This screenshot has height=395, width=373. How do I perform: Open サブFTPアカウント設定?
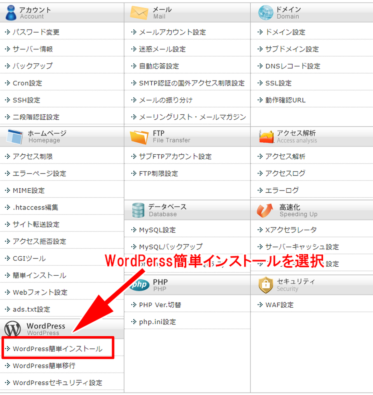pos(175,156)
